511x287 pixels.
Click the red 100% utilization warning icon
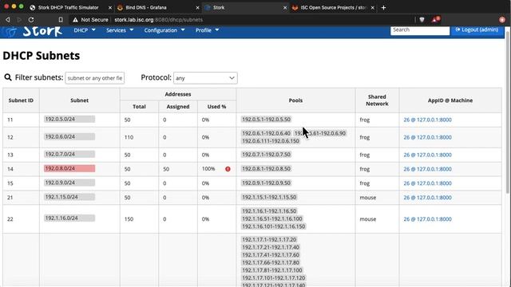pyautogui.click(x=228, y=169)
